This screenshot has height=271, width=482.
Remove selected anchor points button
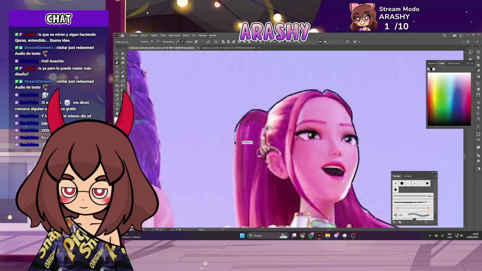196,41
